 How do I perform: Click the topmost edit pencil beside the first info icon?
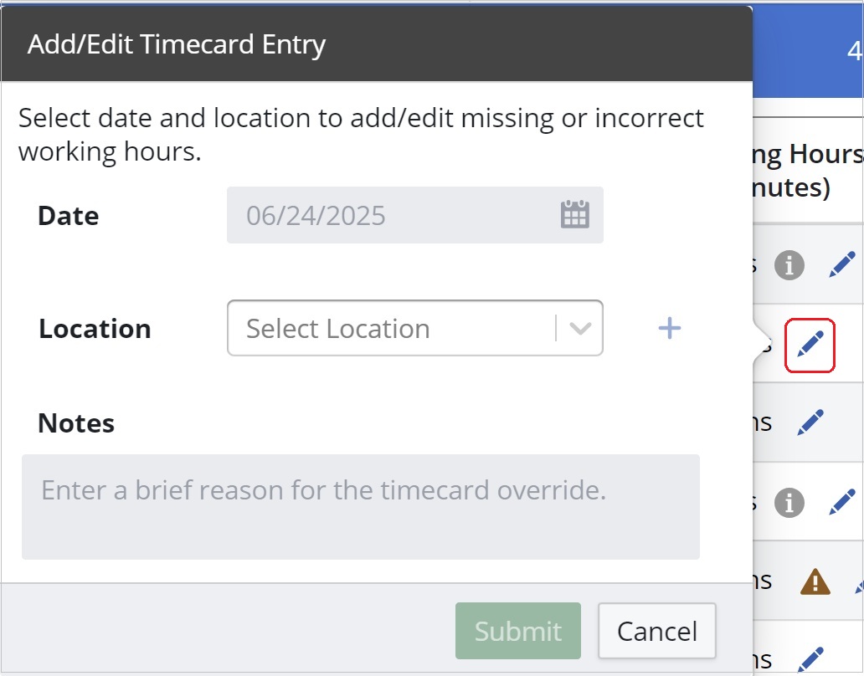pos(842,265)
